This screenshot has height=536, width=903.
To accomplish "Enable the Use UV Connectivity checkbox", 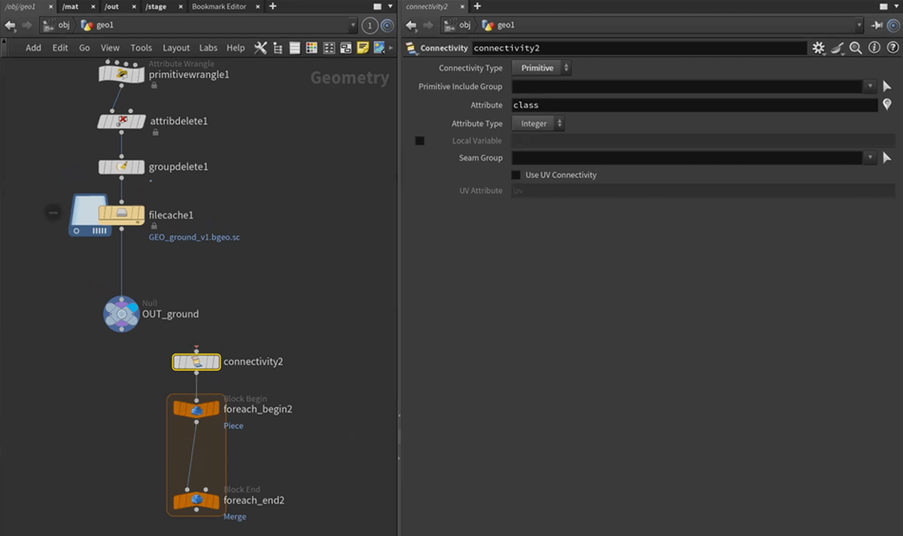I will pos(515,175).
